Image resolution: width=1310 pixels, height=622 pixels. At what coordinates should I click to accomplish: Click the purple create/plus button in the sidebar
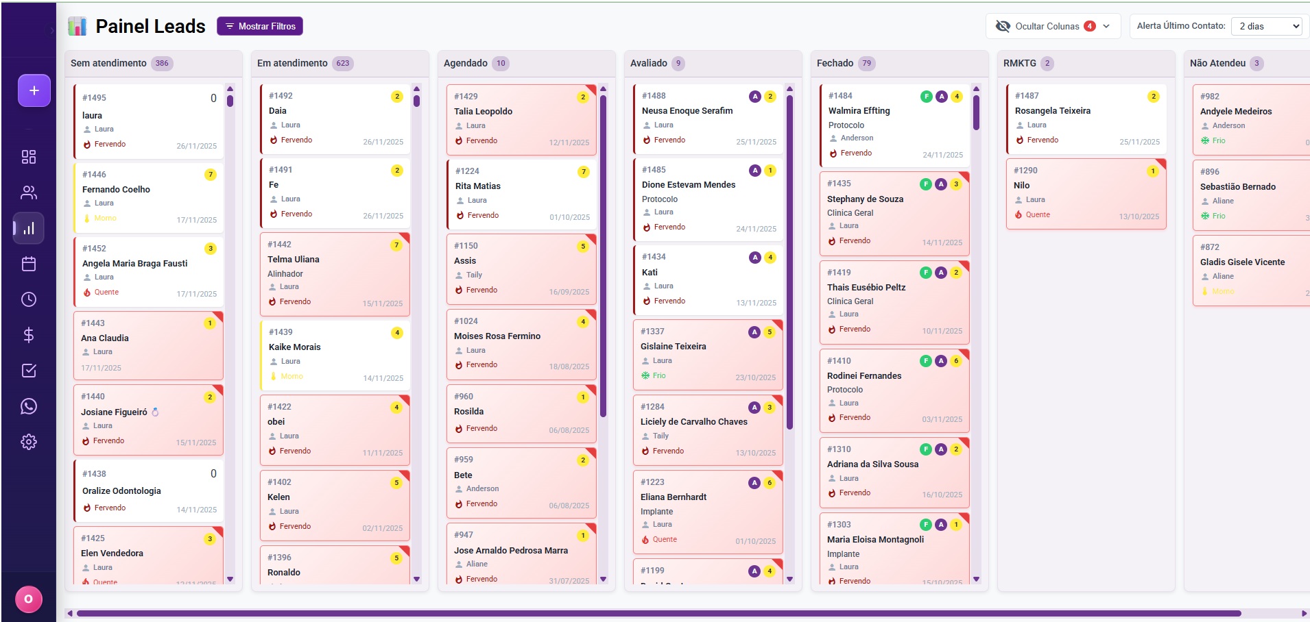32,90
